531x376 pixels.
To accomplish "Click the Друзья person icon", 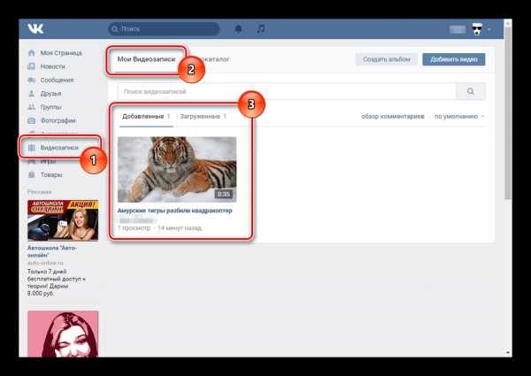I will pyautogui.click(x=32, y=94).
